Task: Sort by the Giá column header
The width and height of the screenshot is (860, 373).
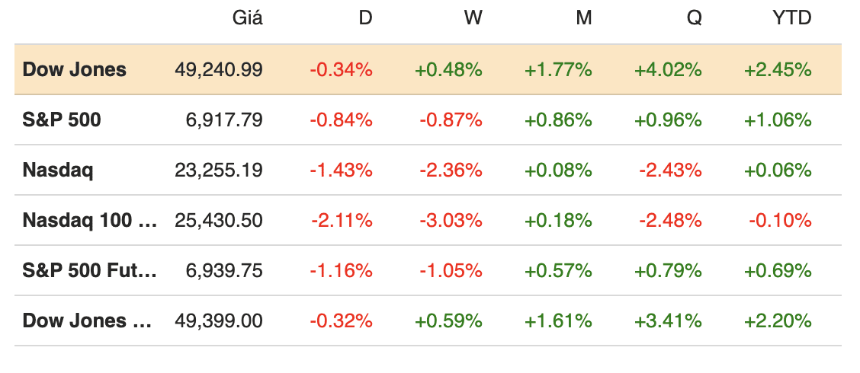Action: pos(247,19)
